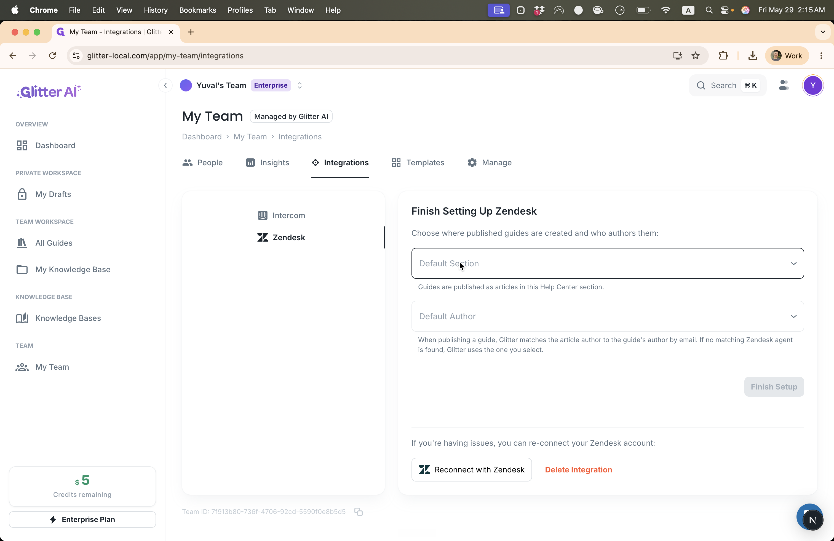The height and width of the screenshot is (541, 834).
Task: Open Chrome downloads
Action: [753, 56]
